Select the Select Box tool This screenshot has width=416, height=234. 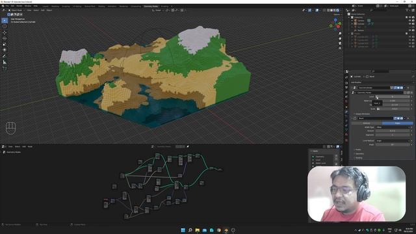point(5,20)
